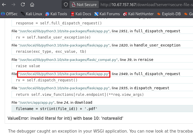193x136 pixels.
Task: Reload the current page
Action: click(x=23, y=4)
